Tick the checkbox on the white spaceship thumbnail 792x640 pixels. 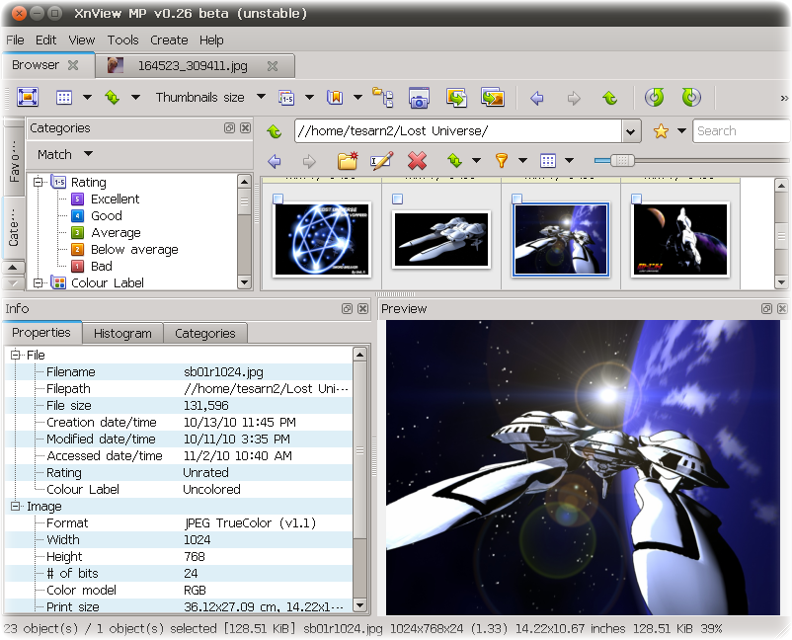tap(397, 200)
